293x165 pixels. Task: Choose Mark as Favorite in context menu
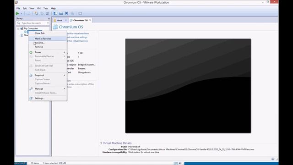48,38
